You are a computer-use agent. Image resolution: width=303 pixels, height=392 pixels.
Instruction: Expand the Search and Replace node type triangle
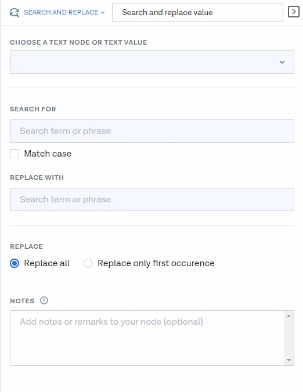pyautogui.click(x=103, y=13)
